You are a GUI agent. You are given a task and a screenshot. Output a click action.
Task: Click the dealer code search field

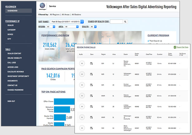click(x=116, y=22)
